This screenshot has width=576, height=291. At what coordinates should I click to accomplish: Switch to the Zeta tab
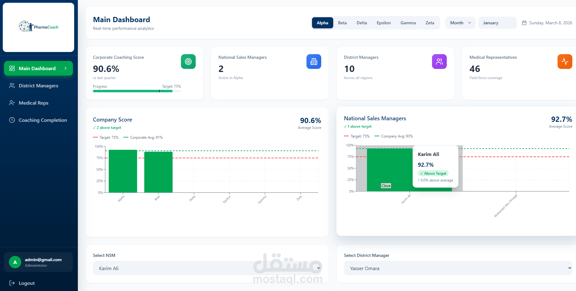tap(430, 23)
